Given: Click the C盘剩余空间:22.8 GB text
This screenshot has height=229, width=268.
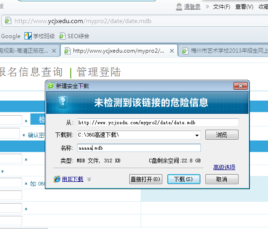Looking at the screenshot, I should [175, 161].
